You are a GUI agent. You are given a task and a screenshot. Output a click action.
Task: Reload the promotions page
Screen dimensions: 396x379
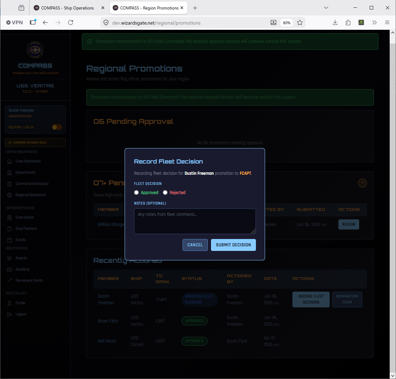pyautogui.click(x=71, y=22)
